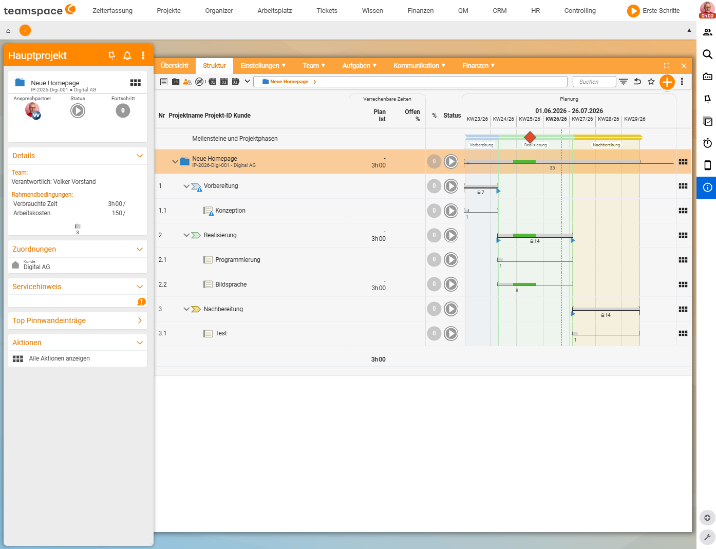This screenshot has width=716, height=549.
Task: Click the undo arrow icon in toolbar
Action: click(637, 82)
